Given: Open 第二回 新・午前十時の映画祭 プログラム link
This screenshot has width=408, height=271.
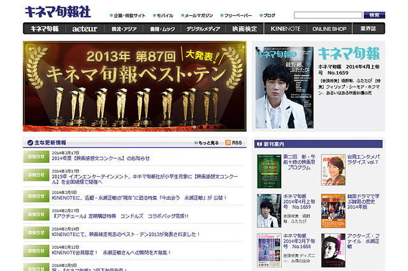Looking at the screenshot, I should coord(299,162).
